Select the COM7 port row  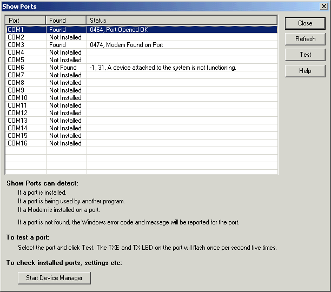point(142,75)
